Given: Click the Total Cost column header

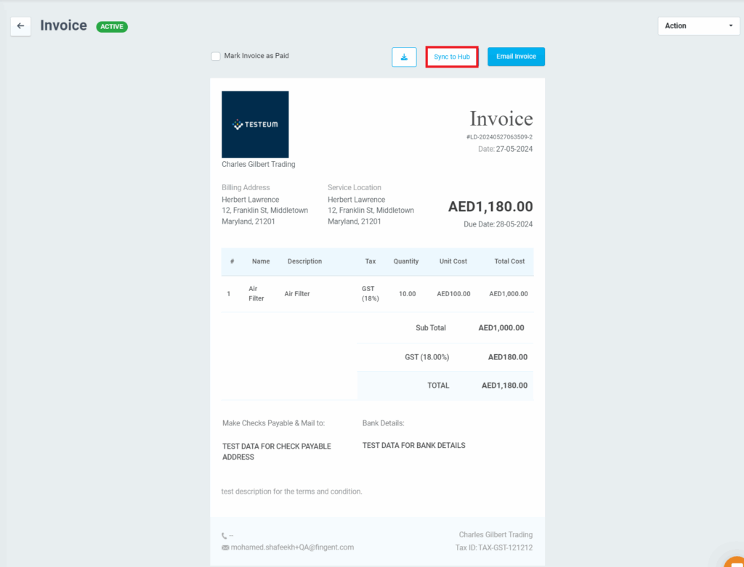Looking at the screenshot, I should point(509,261).
